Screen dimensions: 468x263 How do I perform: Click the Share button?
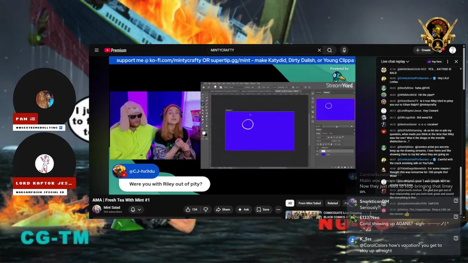[x=223, y=209]
